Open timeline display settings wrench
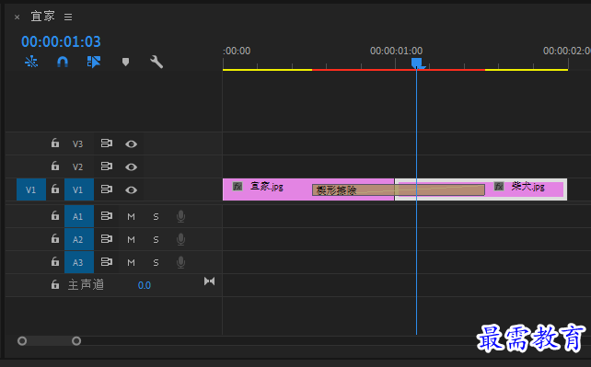Screen dimensions: 591x367 [156, 62]
